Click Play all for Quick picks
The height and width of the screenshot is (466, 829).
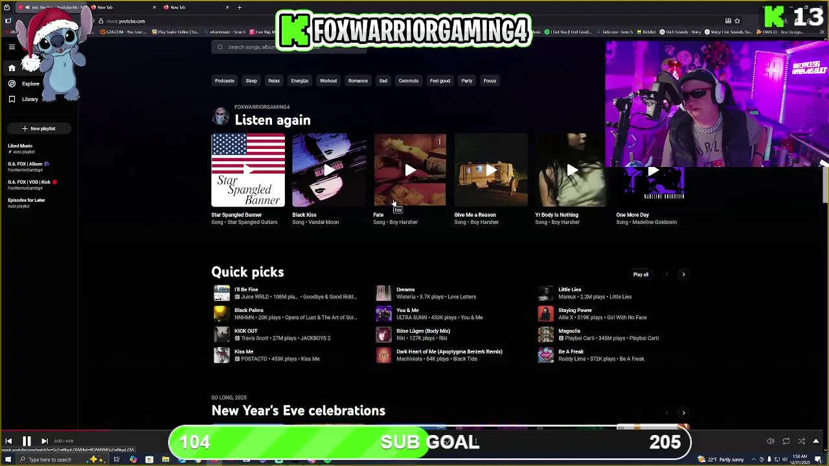pos(641,274)
